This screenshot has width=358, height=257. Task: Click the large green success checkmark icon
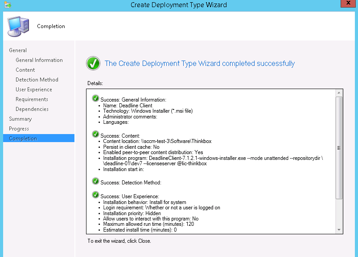pyautogui.click(x=93, y=63)
